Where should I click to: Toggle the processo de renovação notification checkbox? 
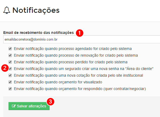(10, 55)
